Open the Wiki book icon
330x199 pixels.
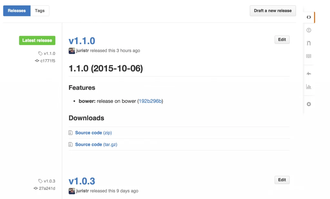[309, 56]
